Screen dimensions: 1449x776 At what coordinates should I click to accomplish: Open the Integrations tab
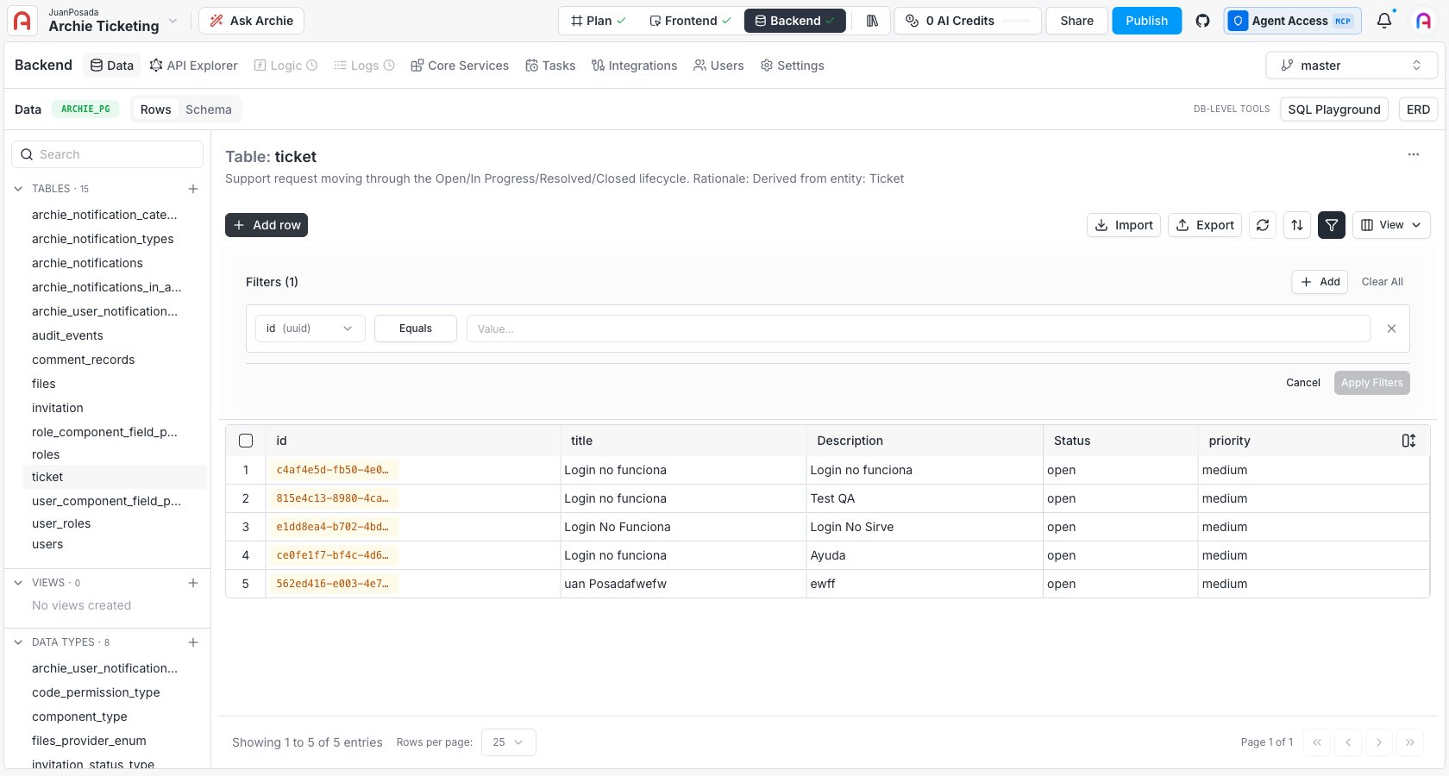tap(634, 66)
